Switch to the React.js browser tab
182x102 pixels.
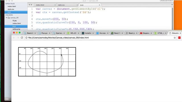[131, 33]
